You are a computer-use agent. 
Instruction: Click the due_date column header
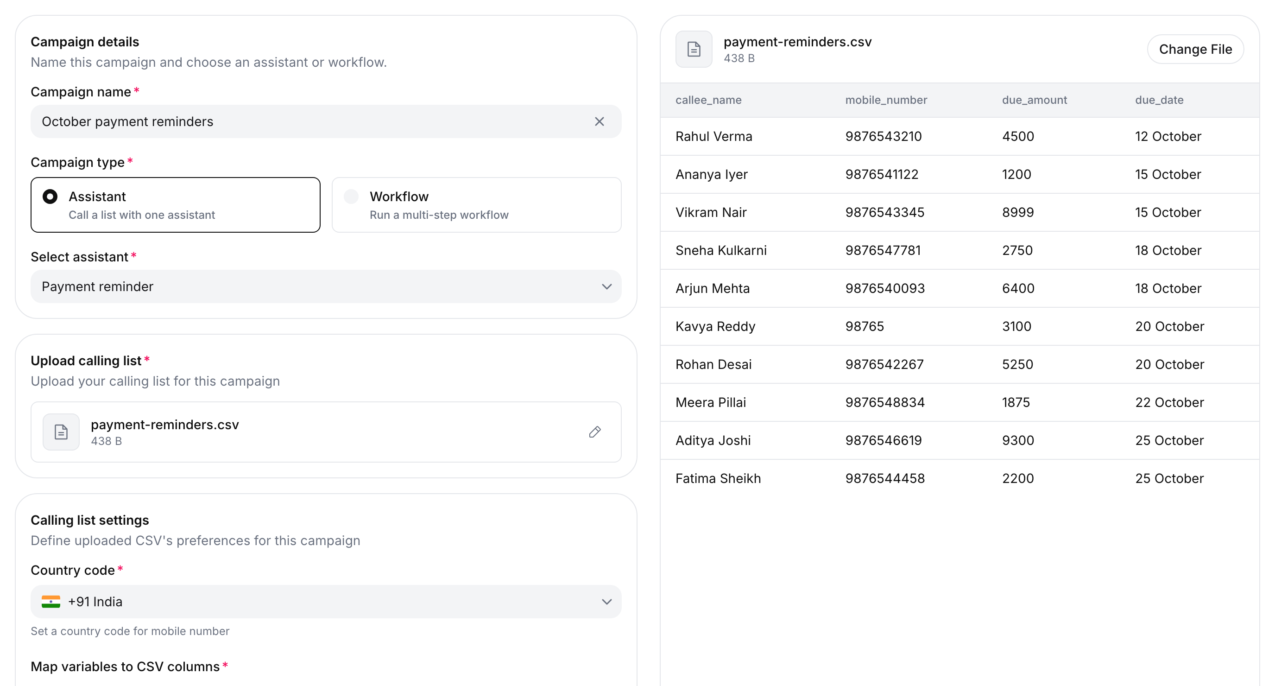(1159, 100)
